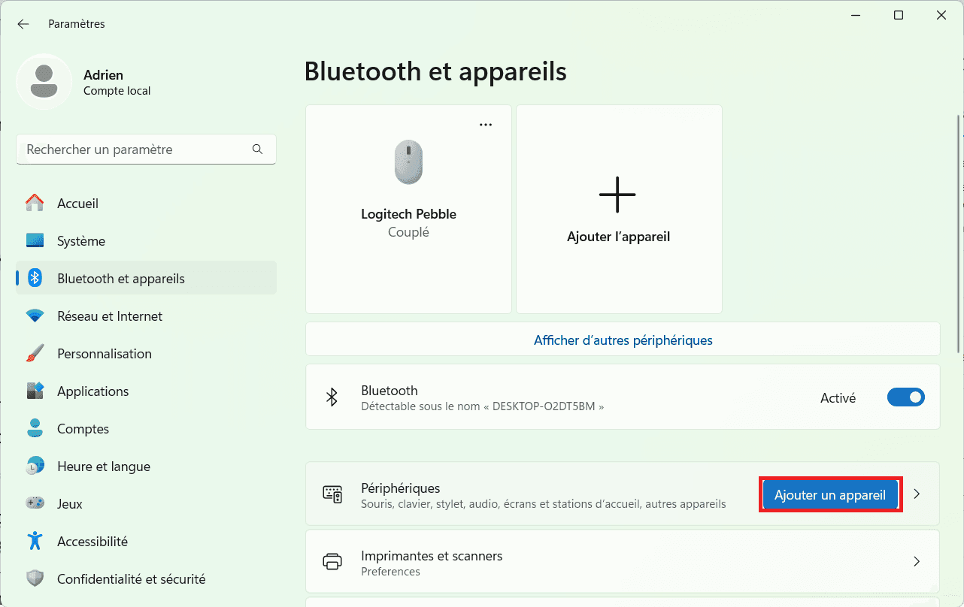Viewport: 964px width, 607px height.
Task: Click Afficher d'autres périphériques link
Action: [x=623, y=340]
